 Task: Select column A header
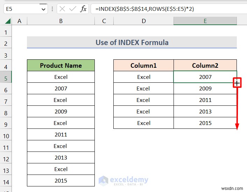coord(19,21)
